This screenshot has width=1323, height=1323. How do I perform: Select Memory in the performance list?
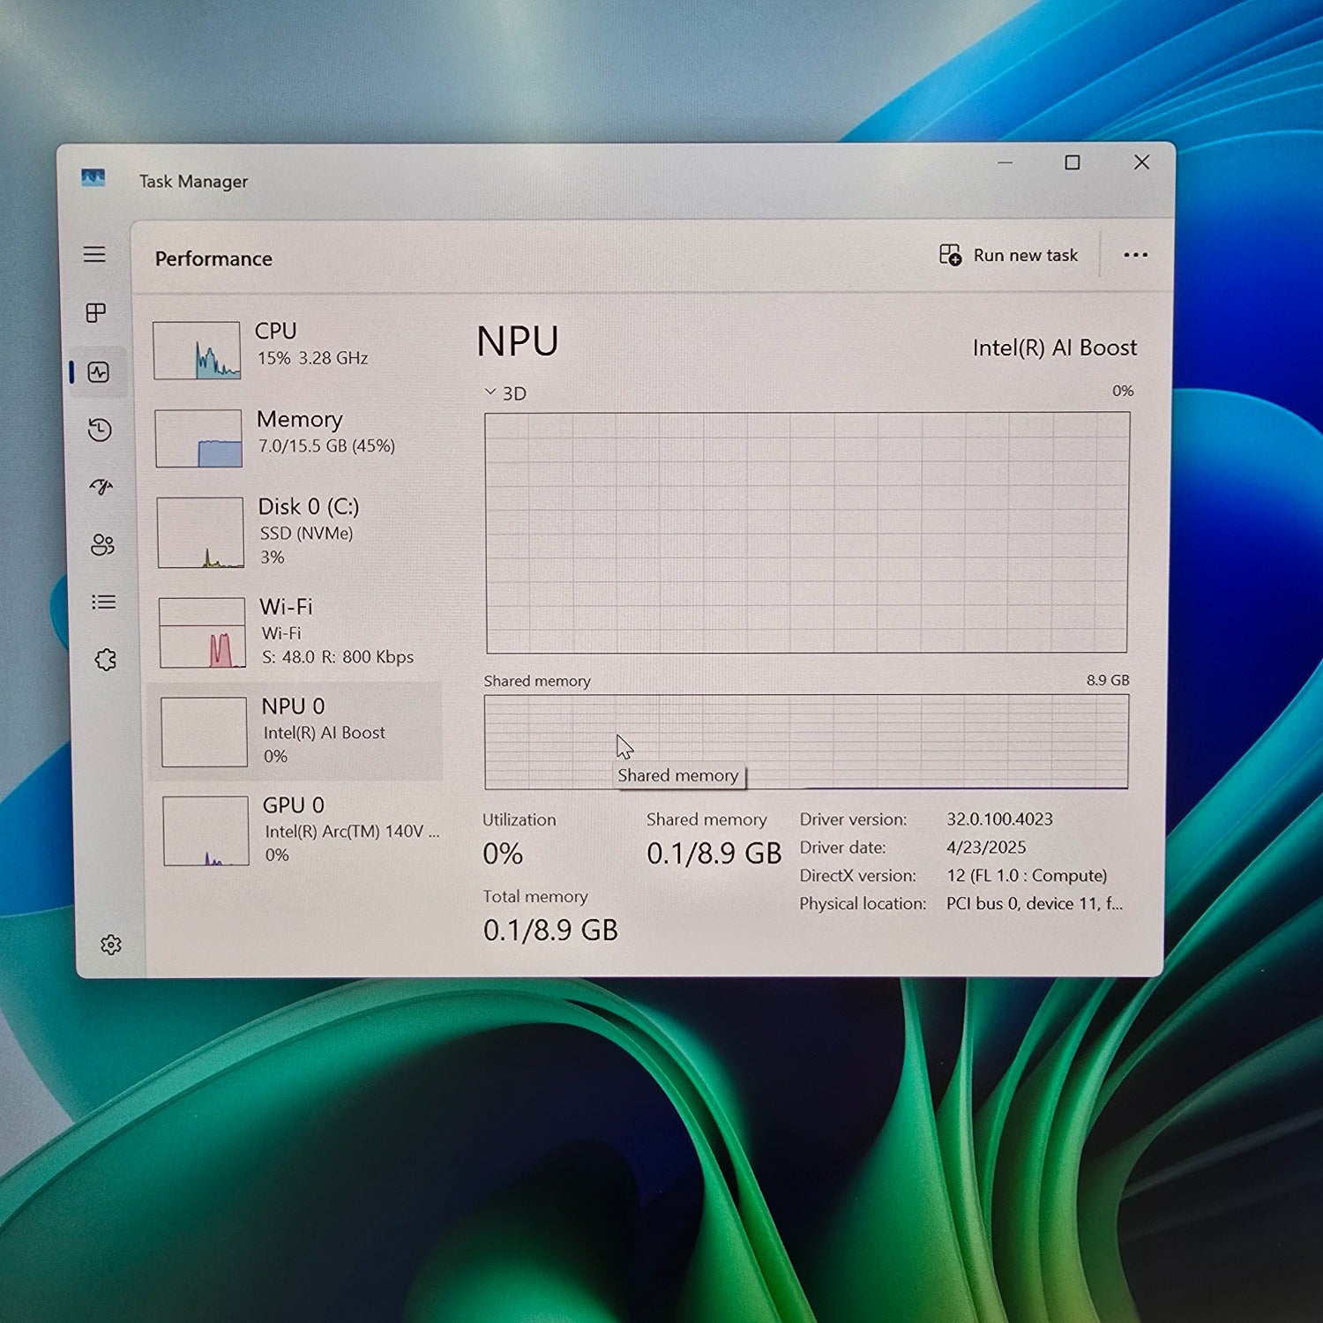point(297,434)
